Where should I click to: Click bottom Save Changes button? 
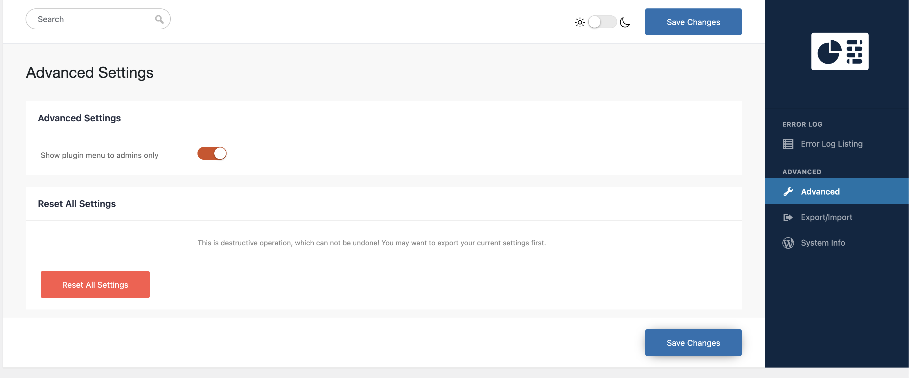693,342
